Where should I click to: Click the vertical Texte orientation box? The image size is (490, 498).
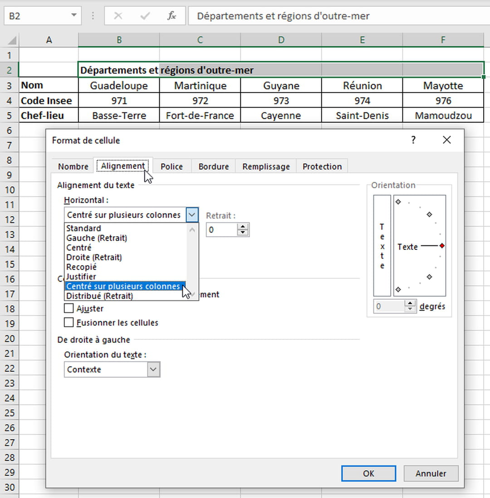click(382, 246)
